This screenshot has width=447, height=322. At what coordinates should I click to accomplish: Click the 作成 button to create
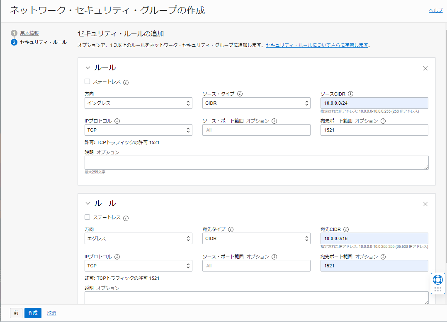tap(33, 313)
